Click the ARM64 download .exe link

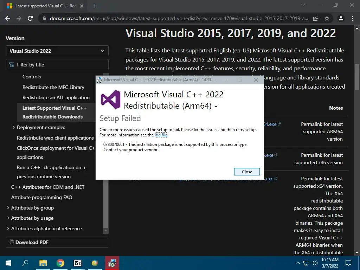pyautogui.click(x=272, y=124)
